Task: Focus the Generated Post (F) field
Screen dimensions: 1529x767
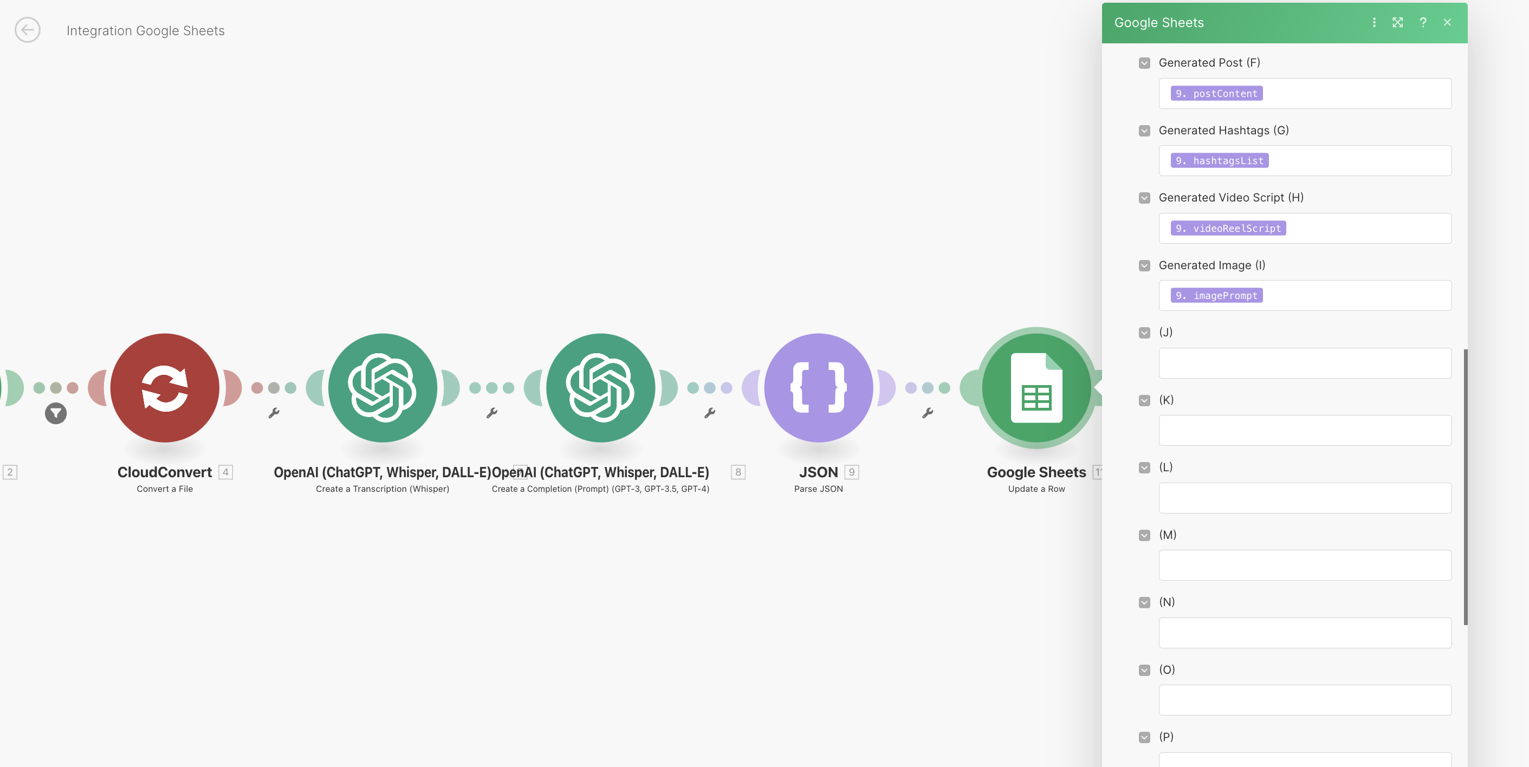Action: [1305, 93]
